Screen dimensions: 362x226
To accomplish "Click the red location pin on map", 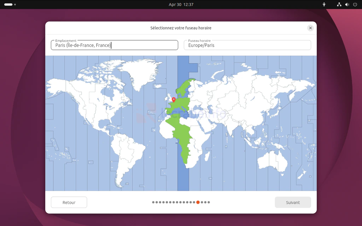I will [x=174, y=100].
